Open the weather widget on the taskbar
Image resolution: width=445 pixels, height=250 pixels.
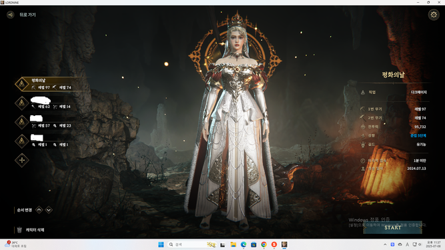pos(16,244)
